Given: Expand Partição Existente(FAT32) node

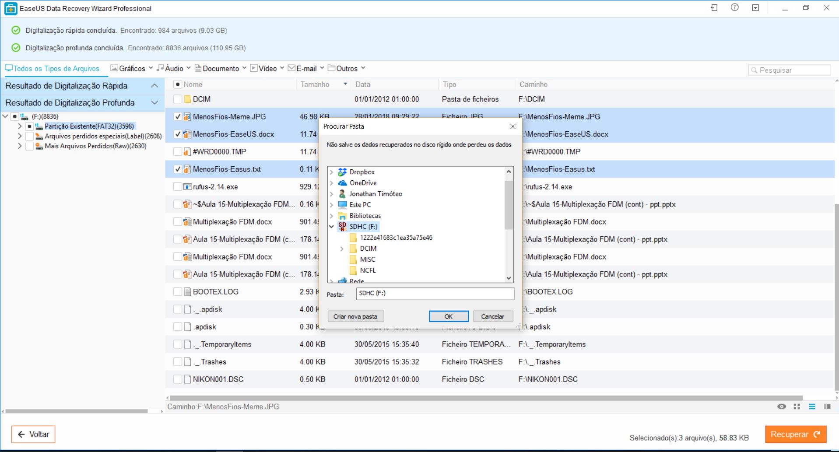Looking at the screenshot, I should point(20,126).
